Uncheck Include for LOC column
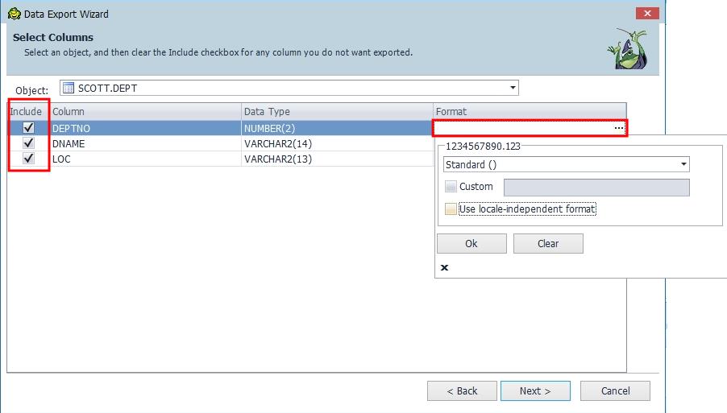 [28, 159]
